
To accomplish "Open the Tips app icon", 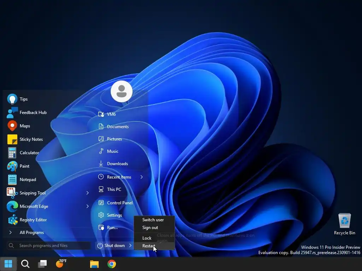I will 12,99.
